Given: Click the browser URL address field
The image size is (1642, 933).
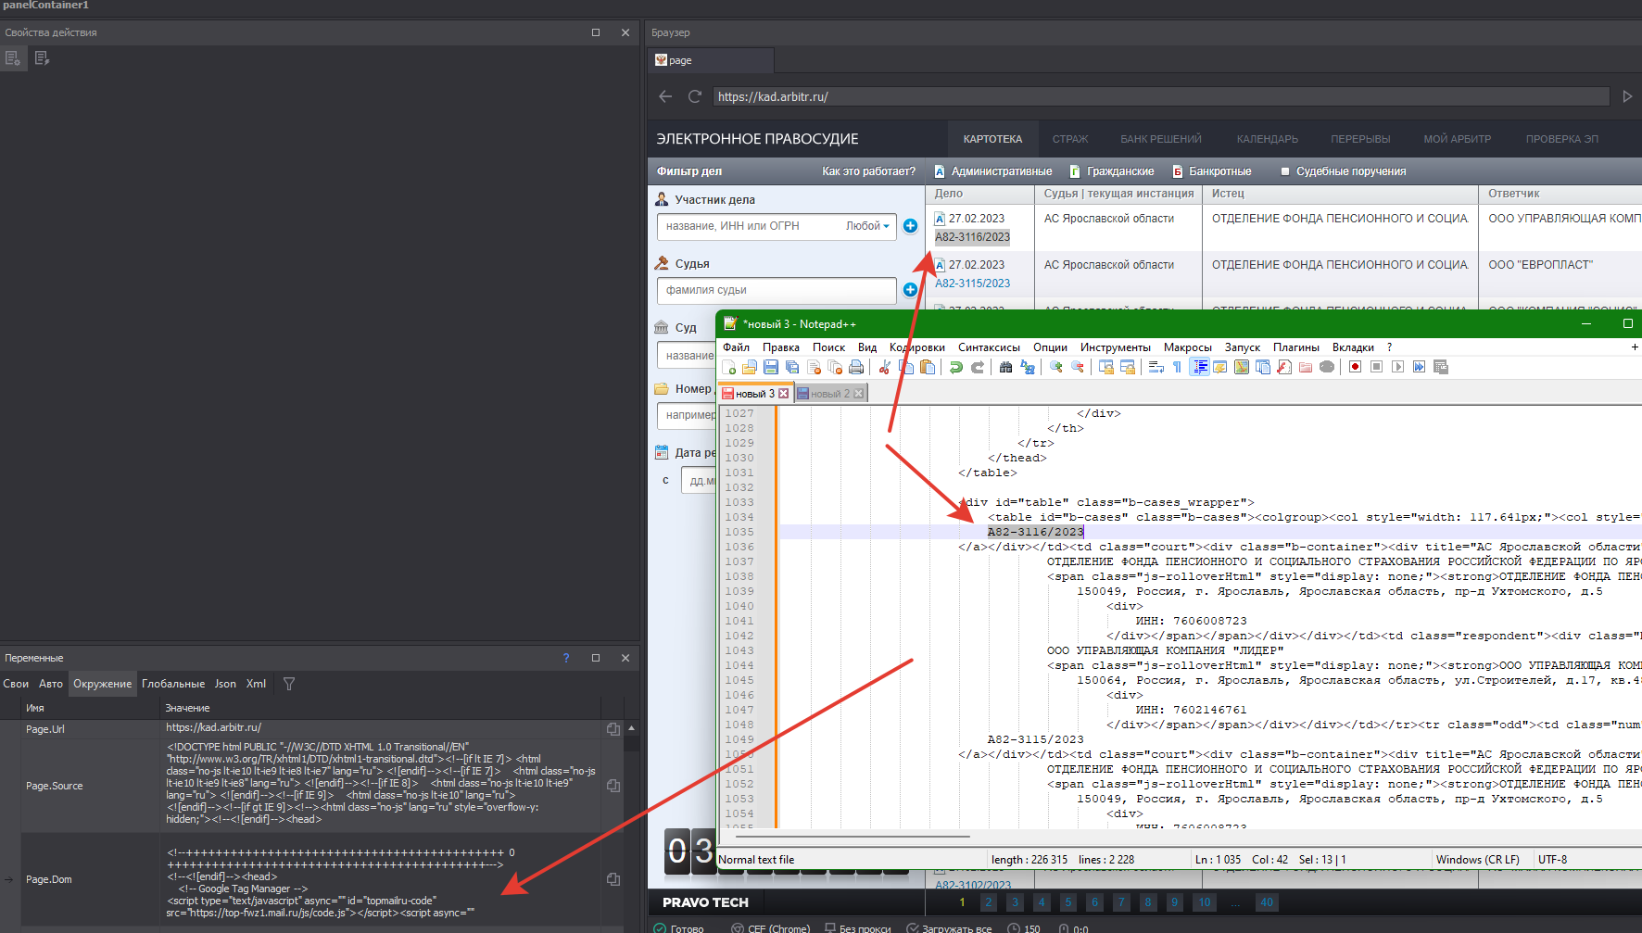Looking at the screenshot, I should 1160,96.
